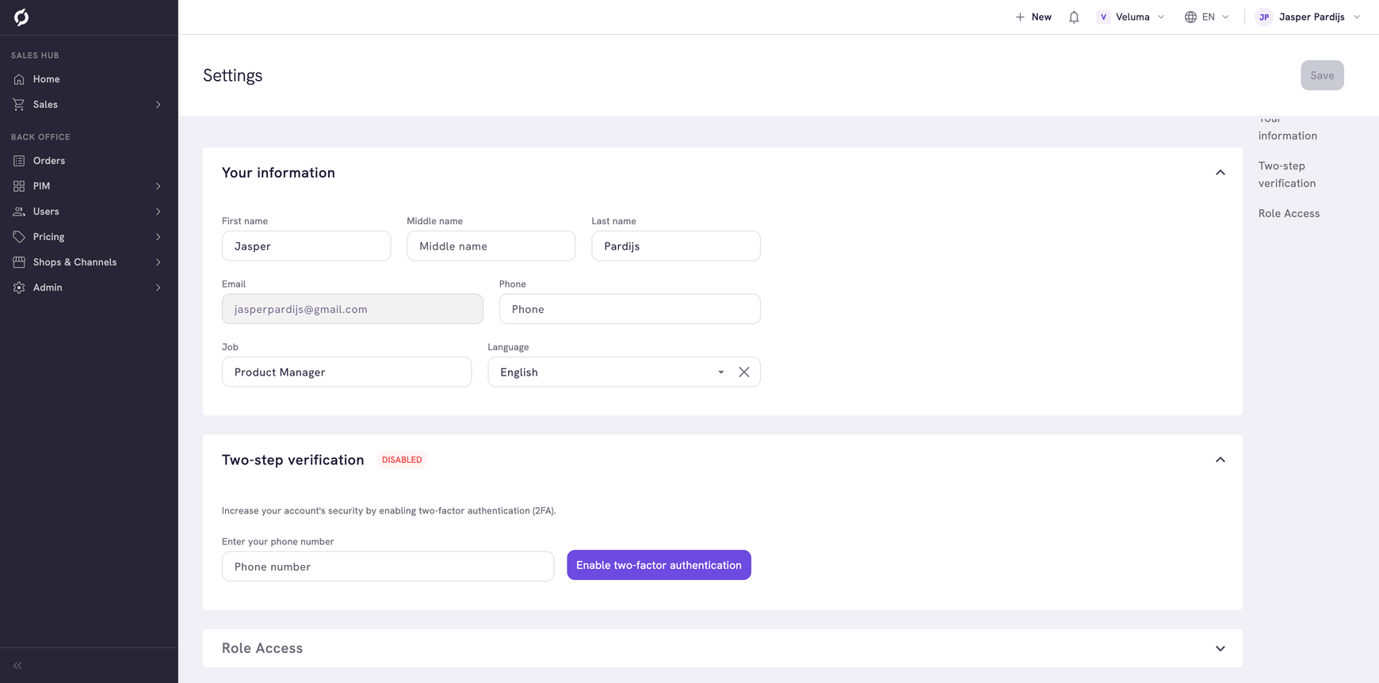The image size is (1379, 683).
Task: Open the notifications bell
Action: coord(1074,17)
